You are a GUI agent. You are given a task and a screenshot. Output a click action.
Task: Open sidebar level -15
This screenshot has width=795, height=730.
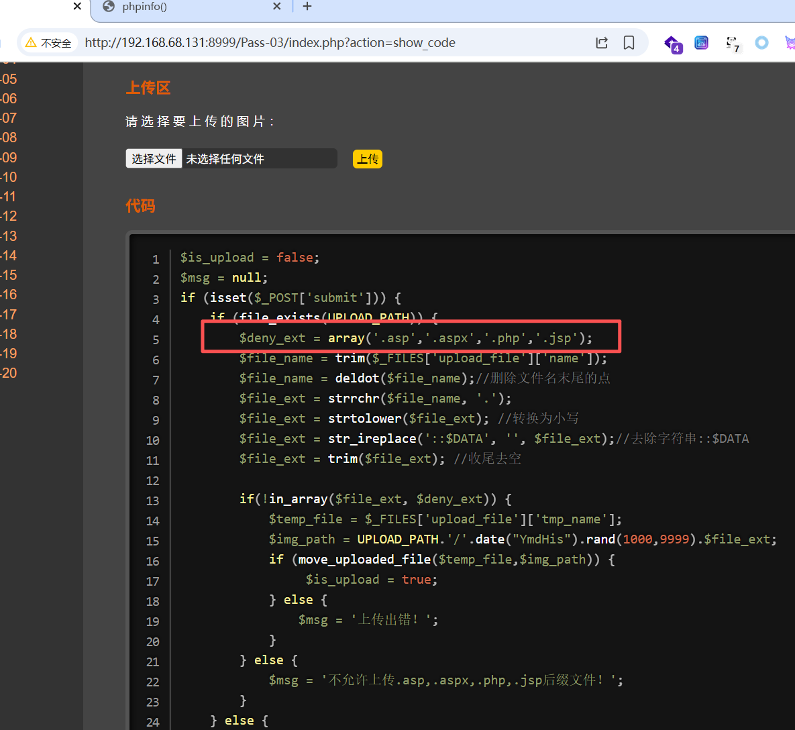click(9, 275)
